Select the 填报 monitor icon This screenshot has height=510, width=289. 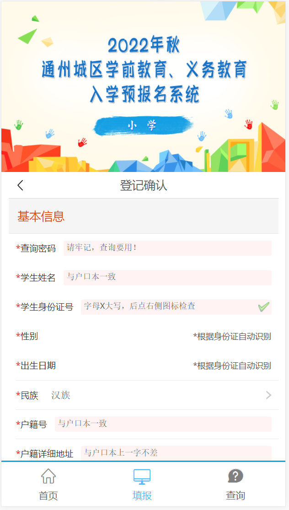point(142,476)
